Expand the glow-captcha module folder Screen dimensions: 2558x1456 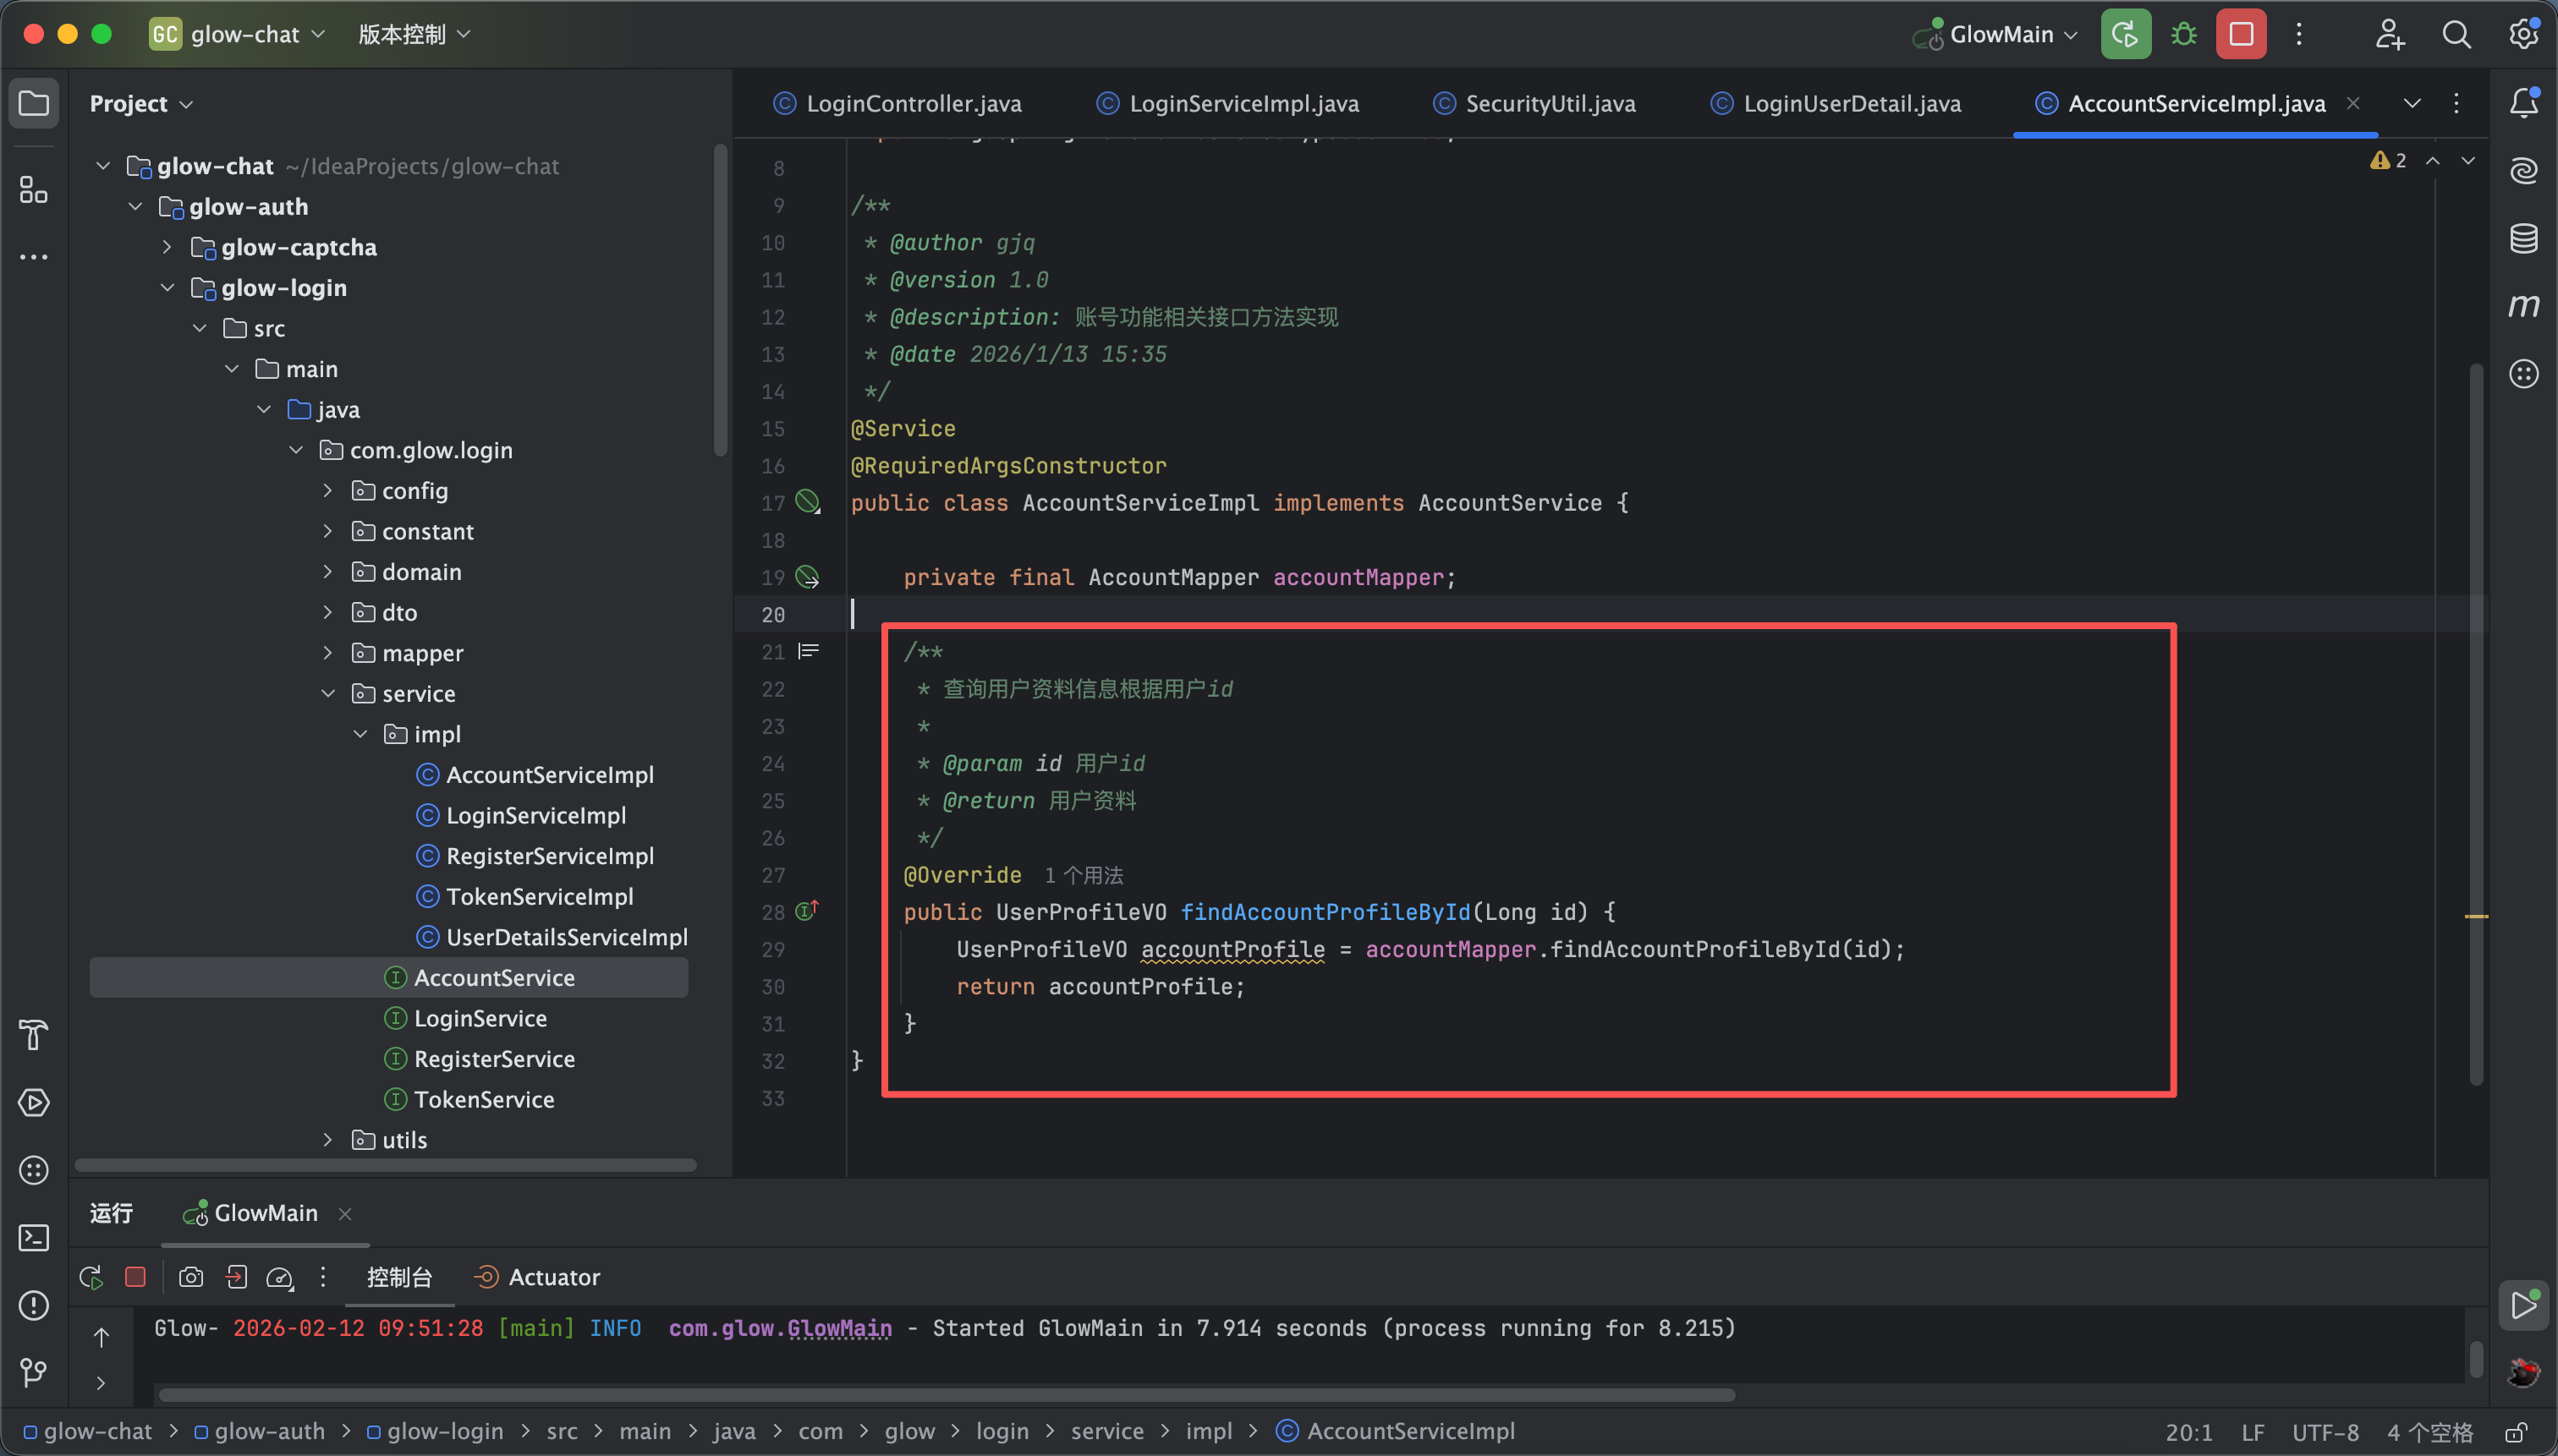[167, 247]
